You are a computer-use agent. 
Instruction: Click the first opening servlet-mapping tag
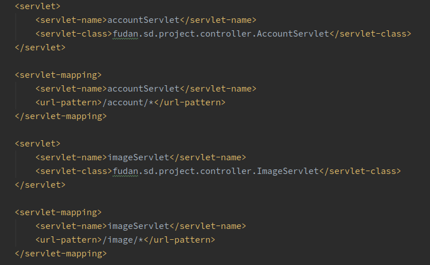pyautogui.click(x=58, y=76)
